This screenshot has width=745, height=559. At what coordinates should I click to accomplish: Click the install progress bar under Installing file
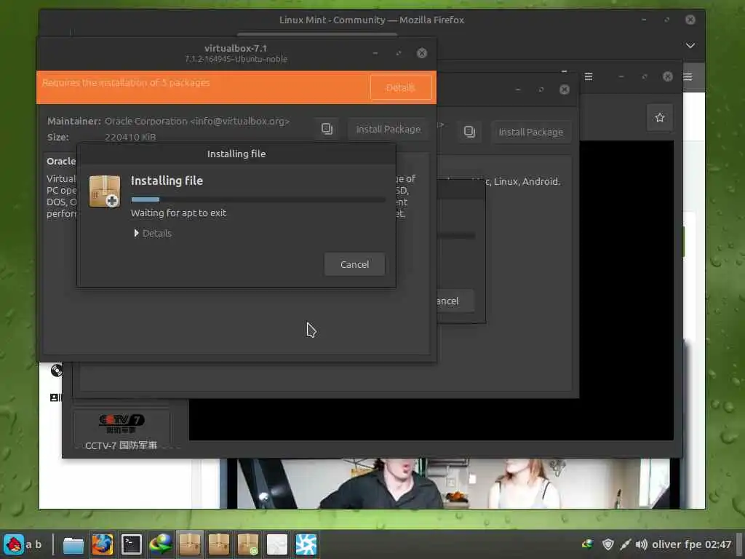pyautogui.click(x=258, y=199)
